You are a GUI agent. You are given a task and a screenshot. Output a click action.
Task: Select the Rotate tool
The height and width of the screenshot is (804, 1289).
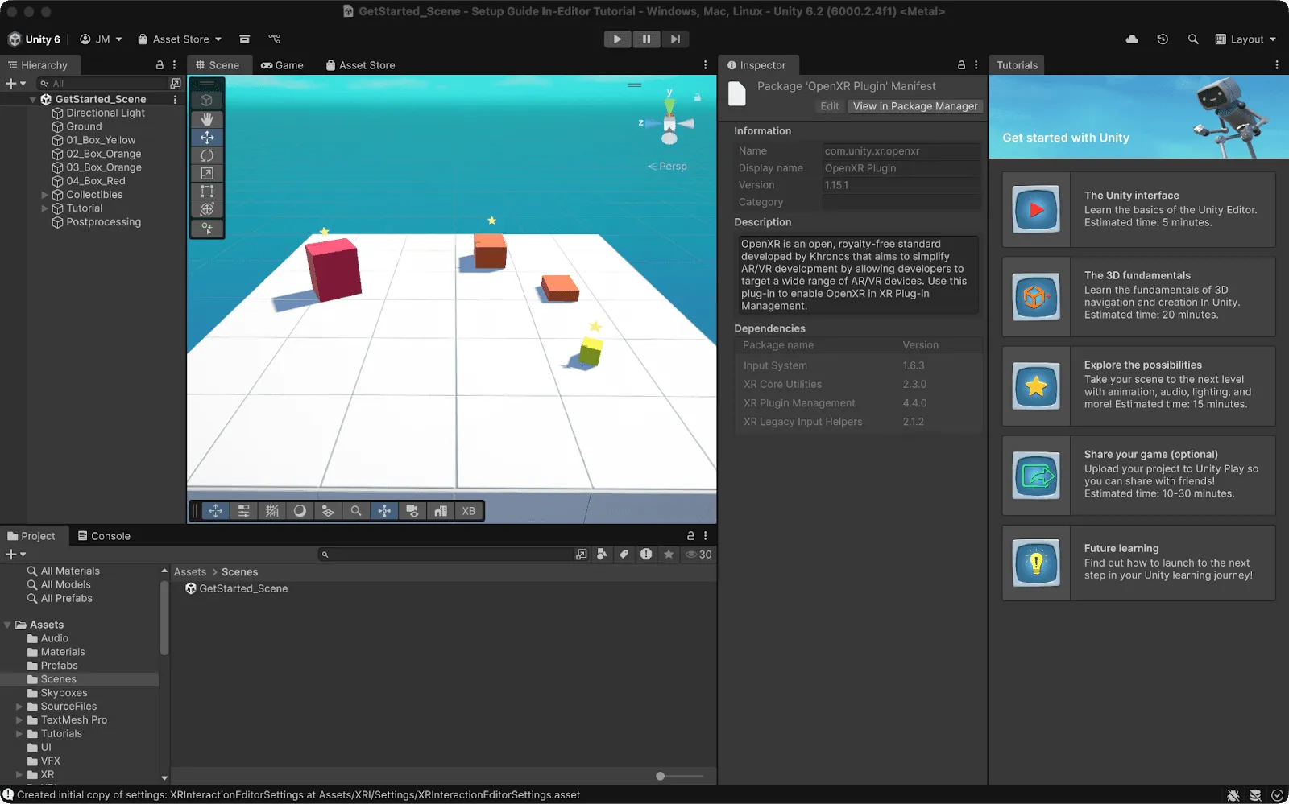click(207, 156)
